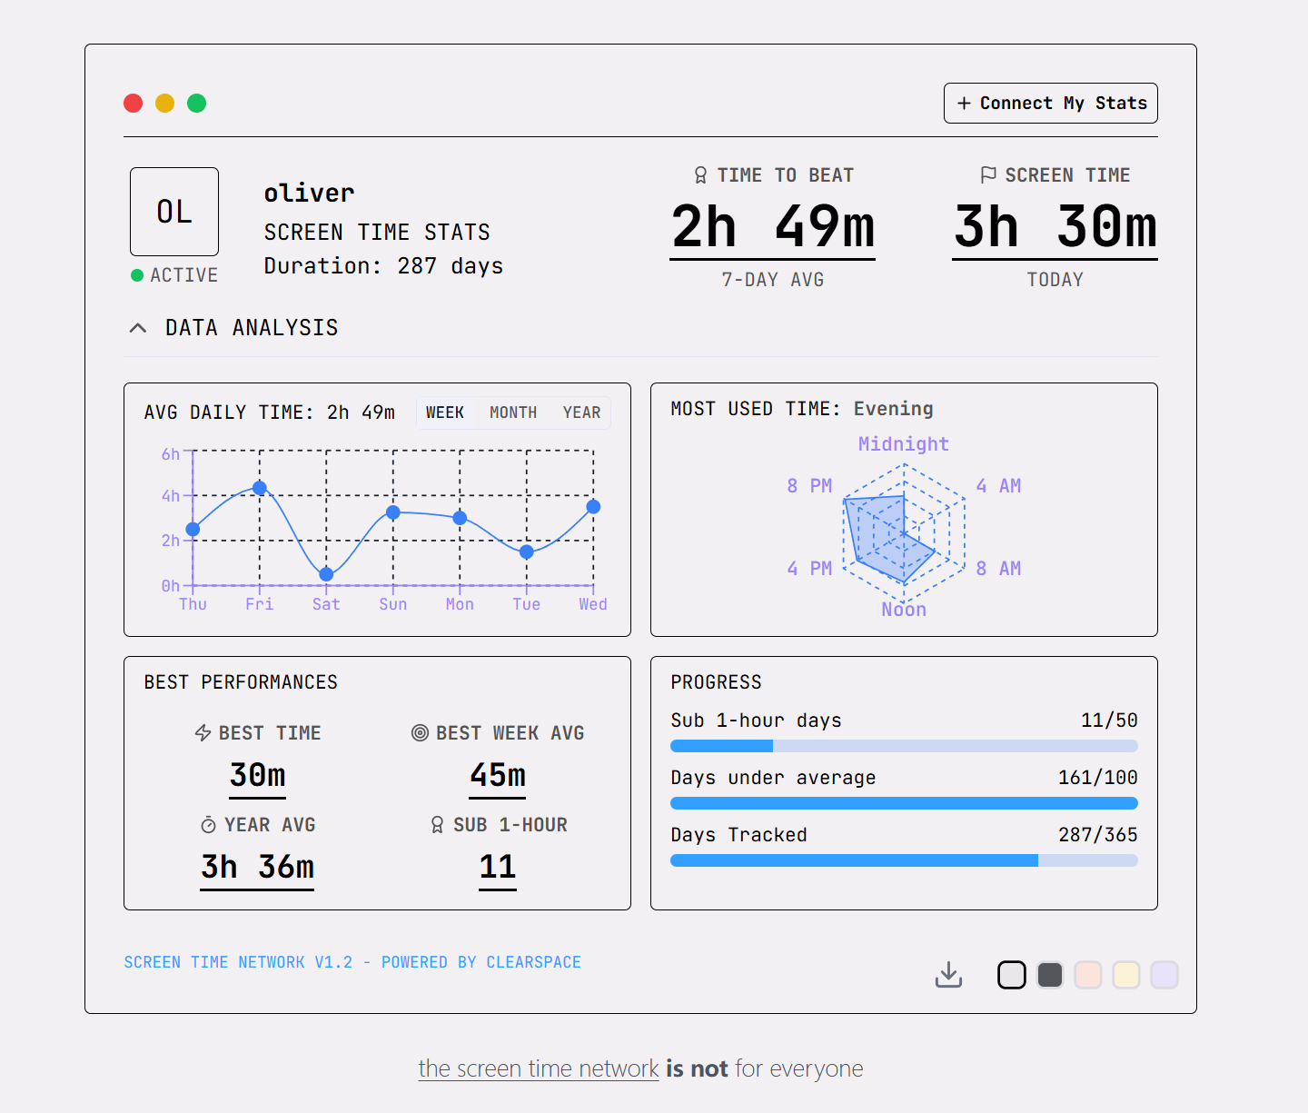Switch chart to Year view
This screenshot has height=1113, width=1308.
click(x=581, y=412)
